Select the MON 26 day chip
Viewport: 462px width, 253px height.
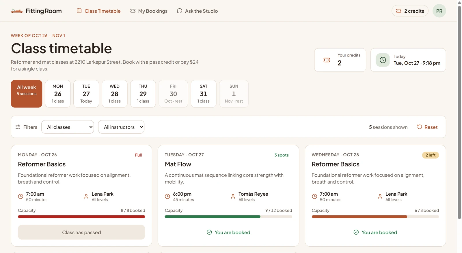tap(58, 94)
